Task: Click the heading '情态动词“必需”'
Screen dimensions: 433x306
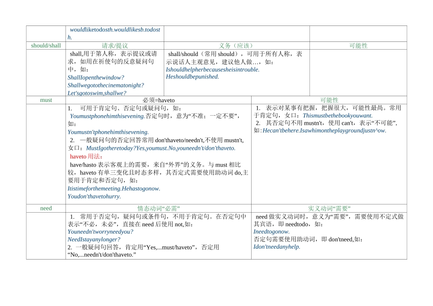Action: [x=159, y=208]
